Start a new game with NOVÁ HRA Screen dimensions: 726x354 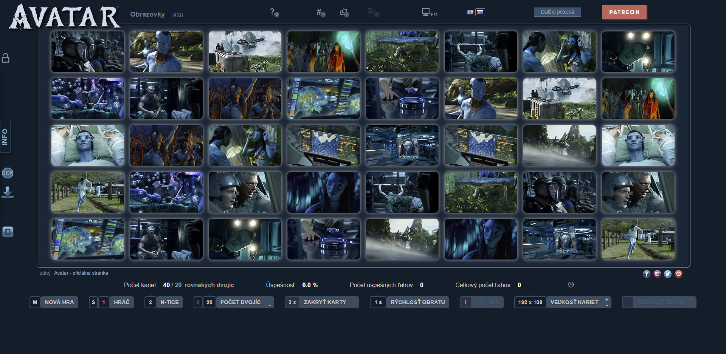click(59, 302)
